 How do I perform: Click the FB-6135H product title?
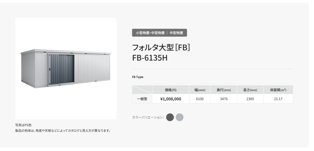150,58
